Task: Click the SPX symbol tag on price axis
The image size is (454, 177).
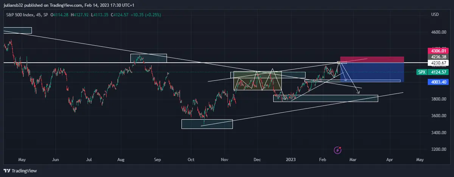Action: pyautogui.click(x=421, y=72)
